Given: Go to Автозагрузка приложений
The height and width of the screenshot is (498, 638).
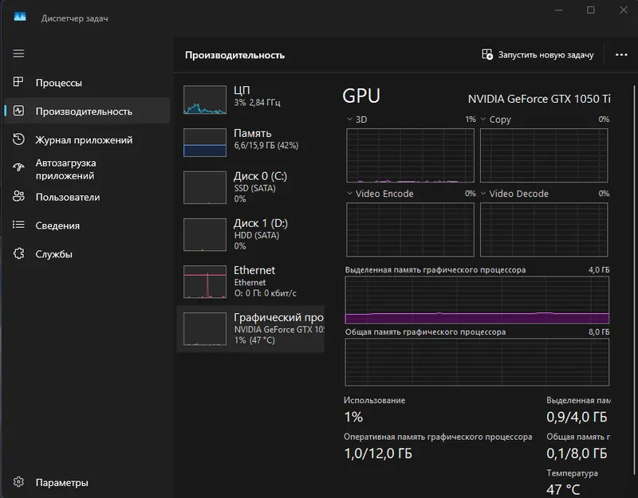Looking at the screenshot, I should (87, 169).
